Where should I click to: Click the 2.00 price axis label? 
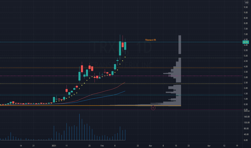pos(246,88)
